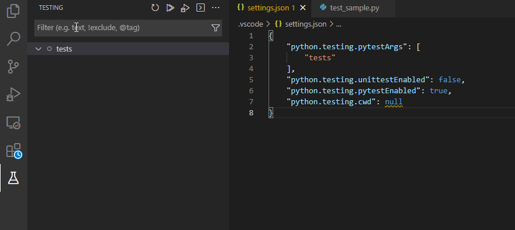Image resolution: width=515 pixels, height=230 pixels.
Task: Open the test filter funnel options
Action: pyautogui.click(x=216, y=28)
